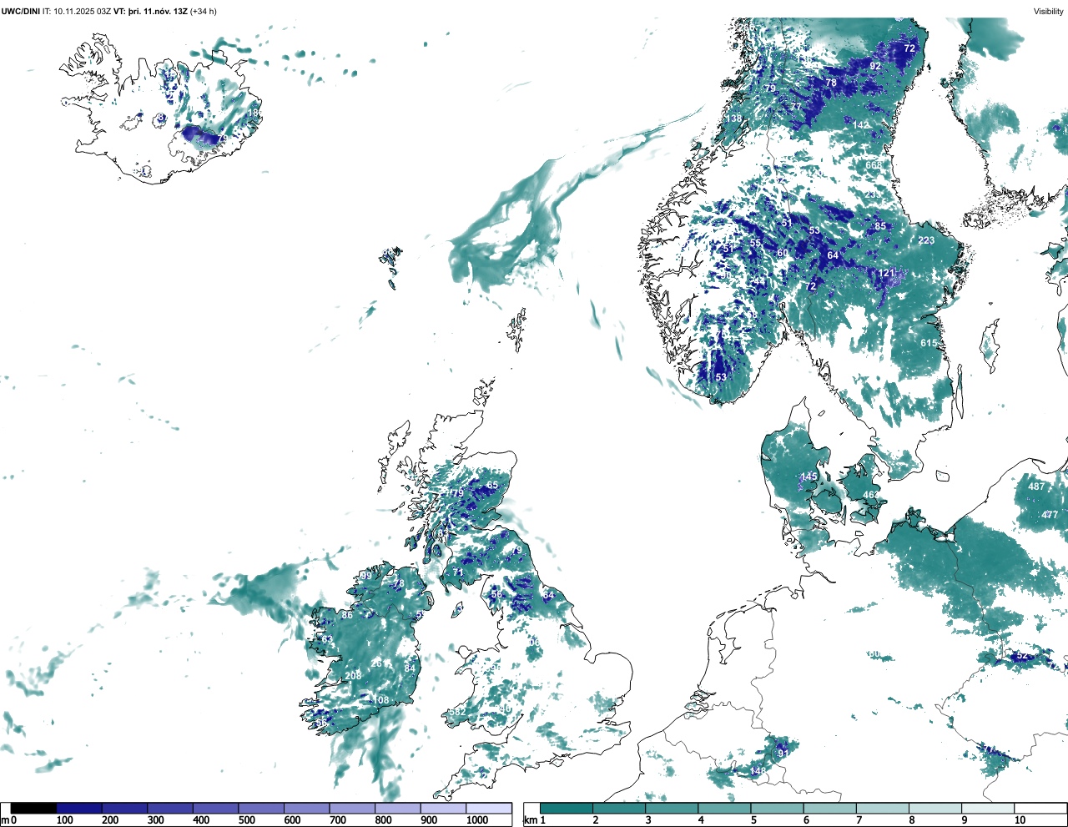
Task: Click the '99' visibility value in northwest Ireland
Action: pyautogui.click(x=366, y=576)
